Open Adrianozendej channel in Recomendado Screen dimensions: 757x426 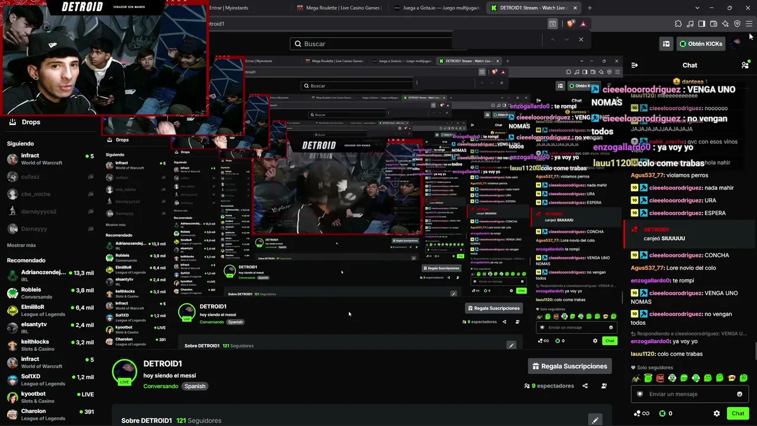50,276
